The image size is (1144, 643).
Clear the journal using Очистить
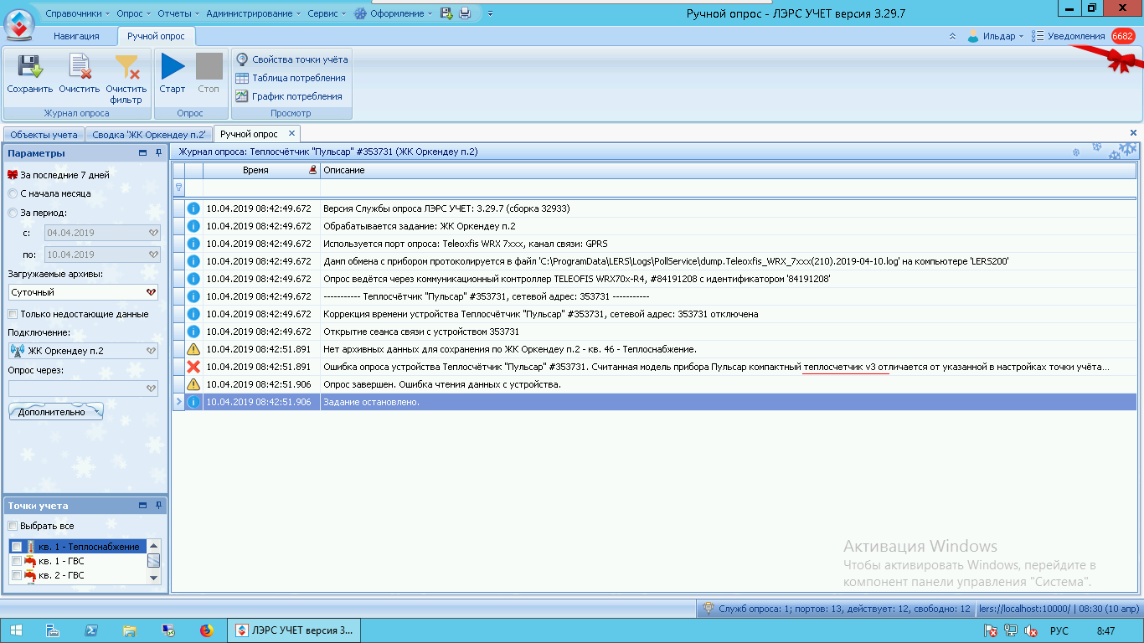tap(80, 74)
